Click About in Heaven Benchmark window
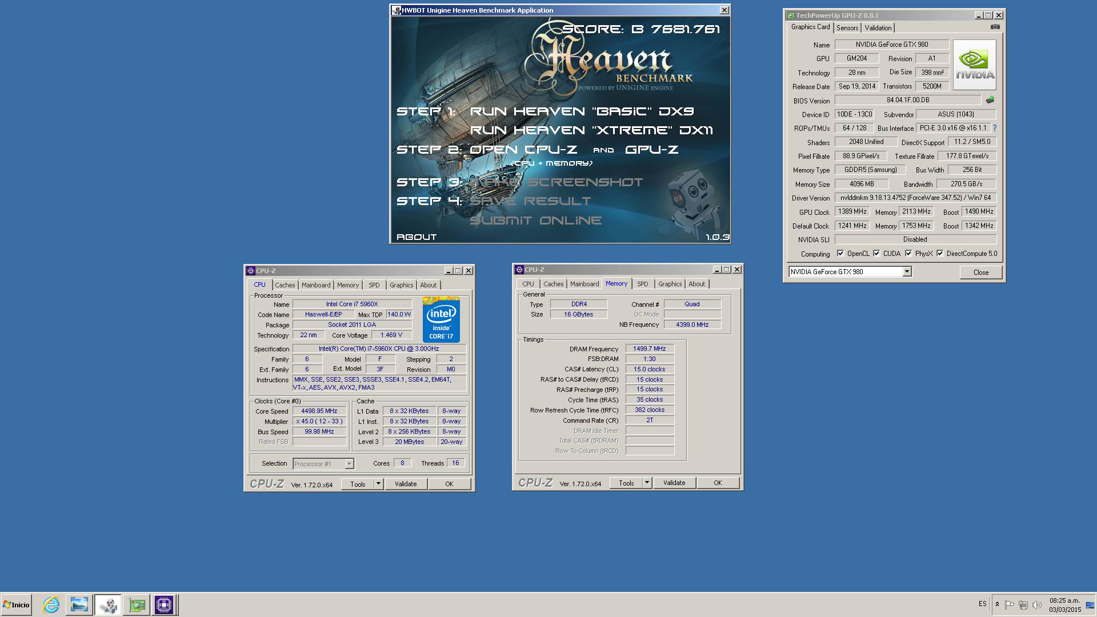Screen dimensions: 1097x617 pyautogui.click(x=417, y=237)
